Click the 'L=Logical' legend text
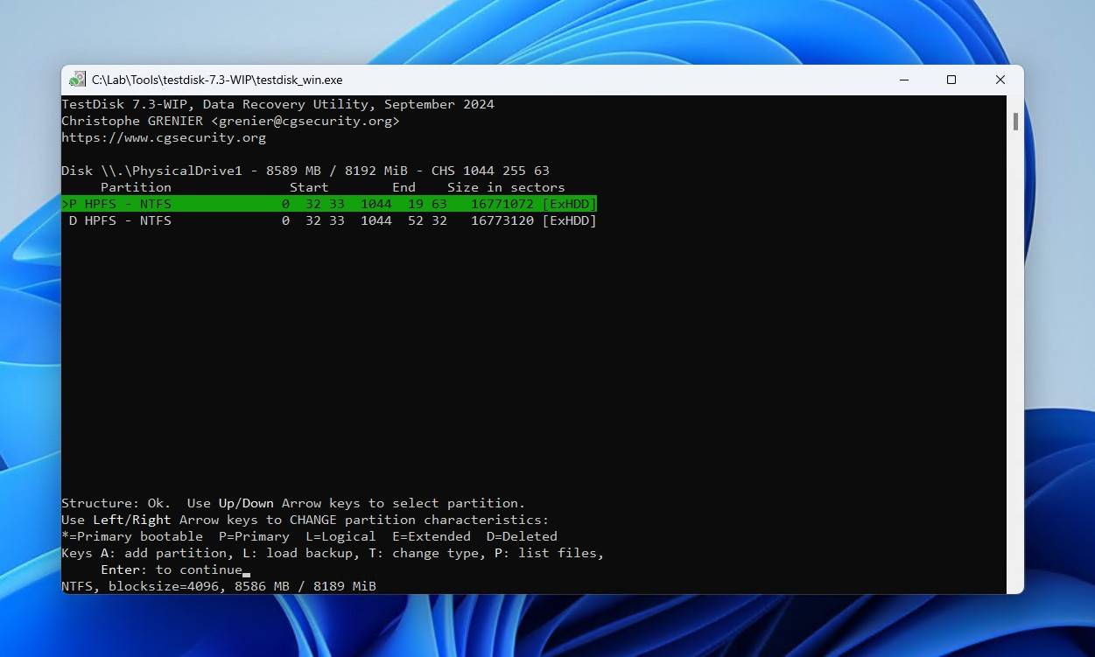 (340, 536)
